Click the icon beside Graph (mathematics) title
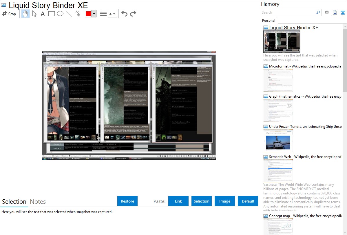347x235 pixels. coord(266,96)
